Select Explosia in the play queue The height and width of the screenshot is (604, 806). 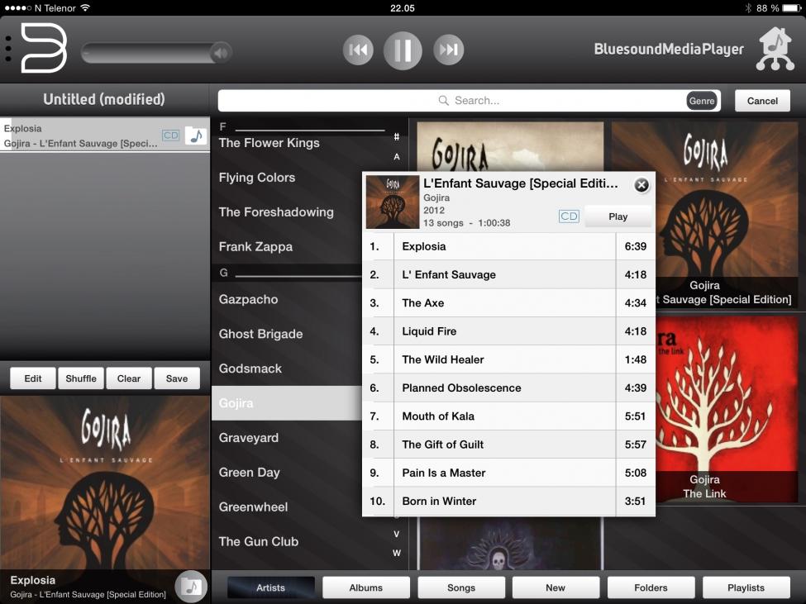click(x=105, y=136)
